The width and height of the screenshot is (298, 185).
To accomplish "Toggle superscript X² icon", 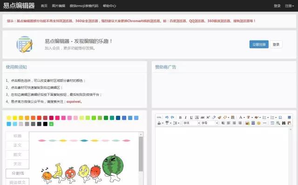I will coord(208,118).
